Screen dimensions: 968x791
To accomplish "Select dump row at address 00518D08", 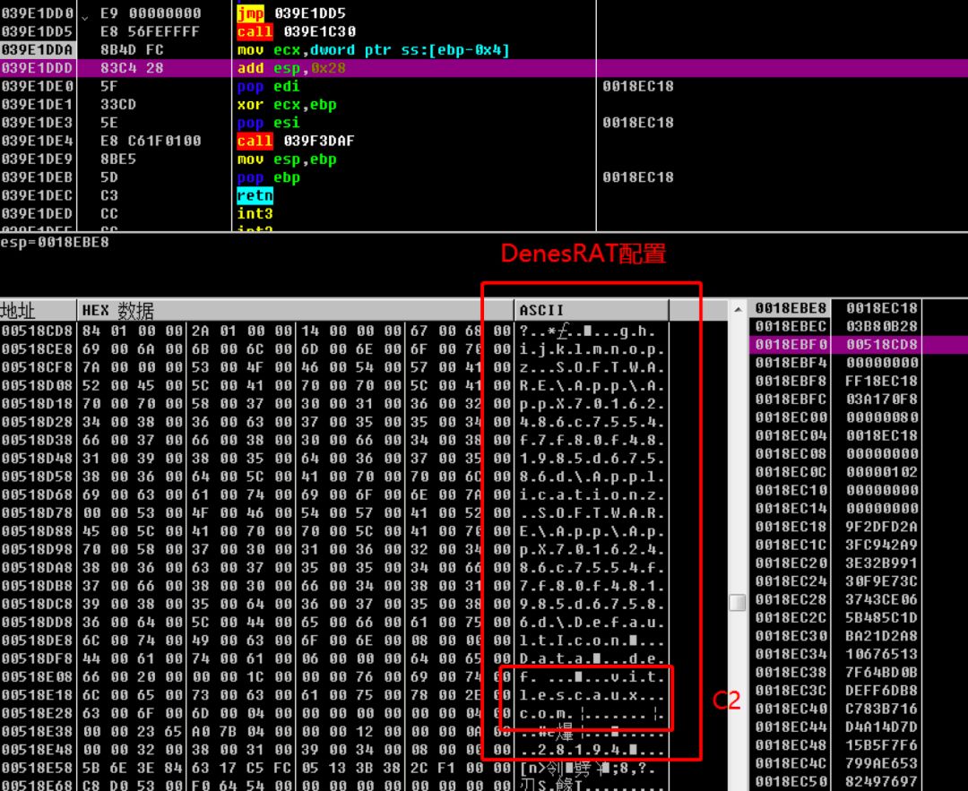I will pos(333,385).
